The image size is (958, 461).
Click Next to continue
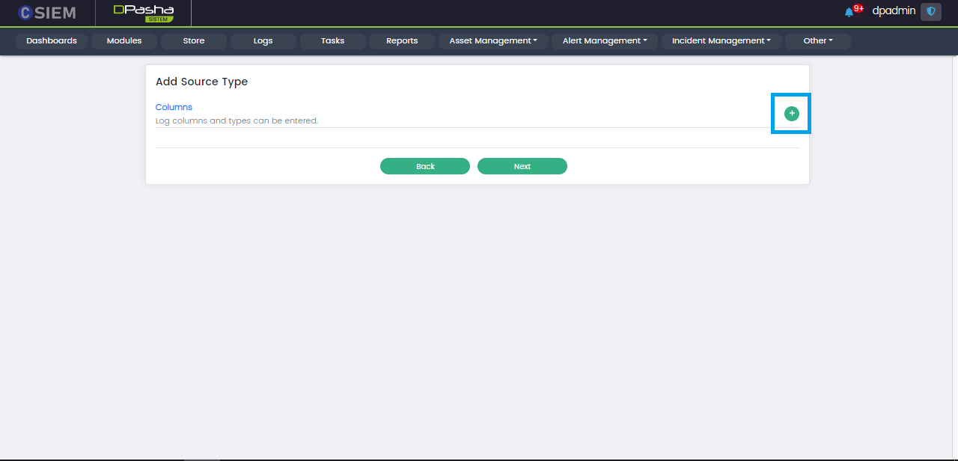pyautogui.click(x=522, y=166)
